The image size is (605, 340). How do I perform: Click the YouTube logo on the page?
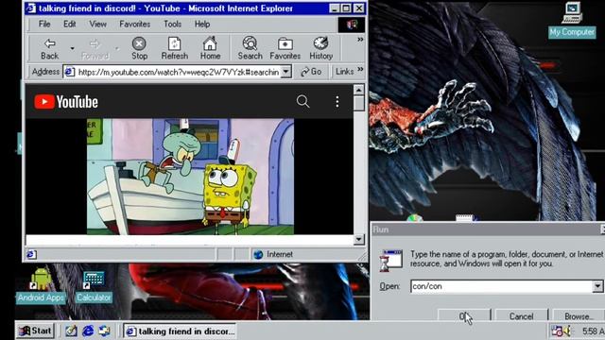click(x=66, y=102)
